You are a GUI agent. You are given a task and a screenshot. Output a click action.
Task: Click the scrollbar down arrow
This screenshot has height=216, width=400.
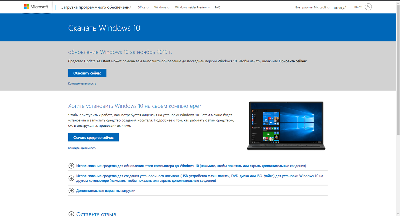[x=398, y=214]
